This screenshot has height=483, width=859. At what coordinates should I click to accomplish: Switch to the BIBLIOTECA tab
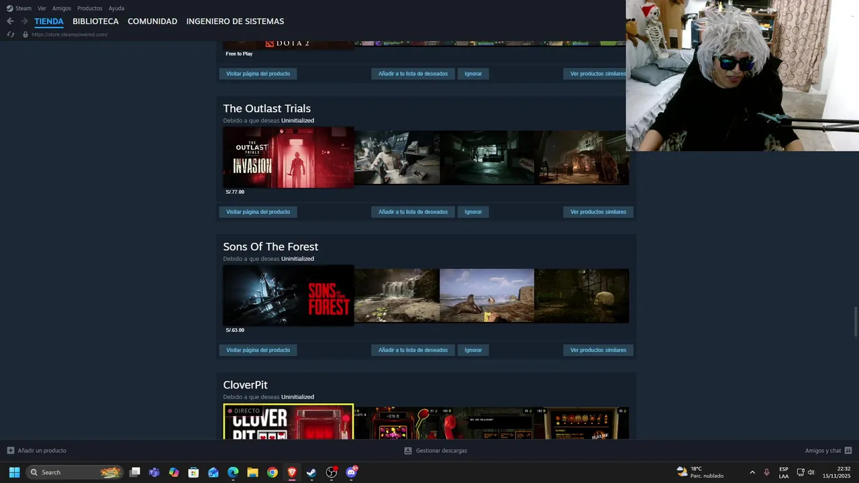[95, 21]
